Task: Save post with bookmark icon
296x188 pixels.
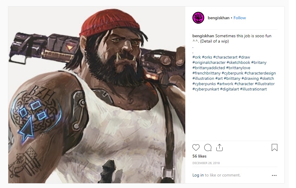Action: 274,148
